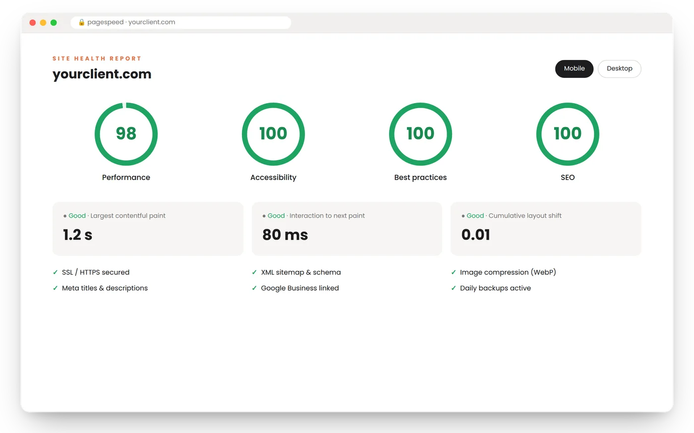Screen dimensions: 694x433
Task: Click the SEO label text
Action: click(x=568, y=178)
